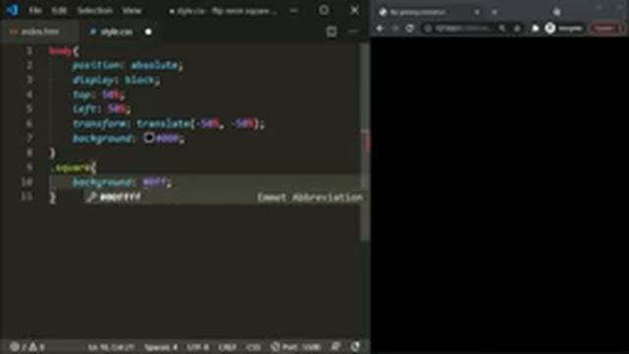
Task: Reload the browser page
Action: point(410,29)
